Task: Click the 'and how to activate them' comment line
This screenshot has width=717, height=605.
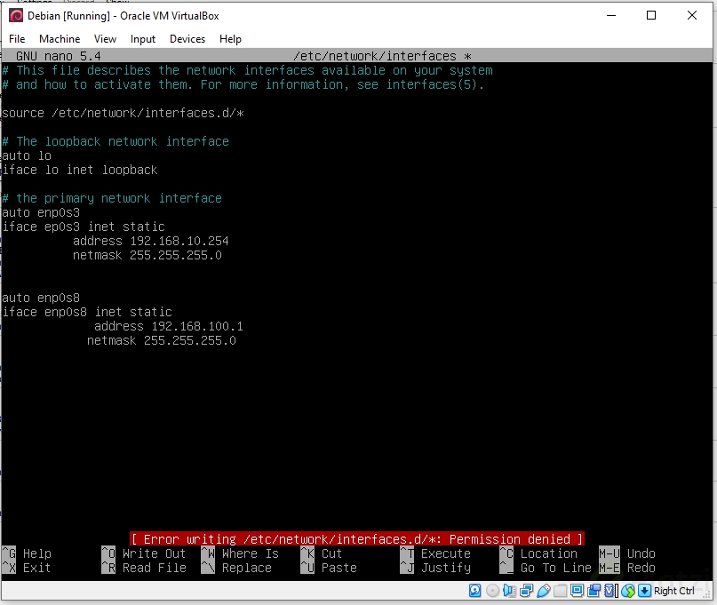Action: click(x=243, y=84)
